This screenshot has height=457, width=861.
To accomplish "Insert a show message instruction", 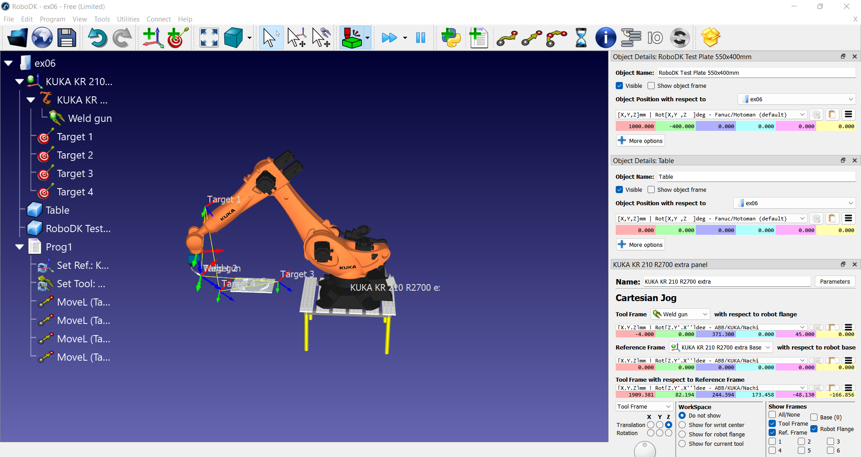I will [x=605, y=38].
